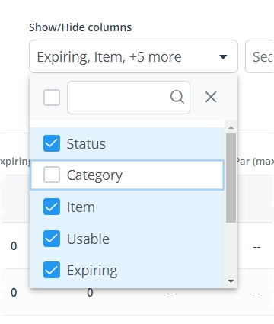Viewport: 274px width, 324px height.
Task: Click the 'Expiring, Item, +5 more' combo box
Action: pyautogui.click(x=133, y=56)
